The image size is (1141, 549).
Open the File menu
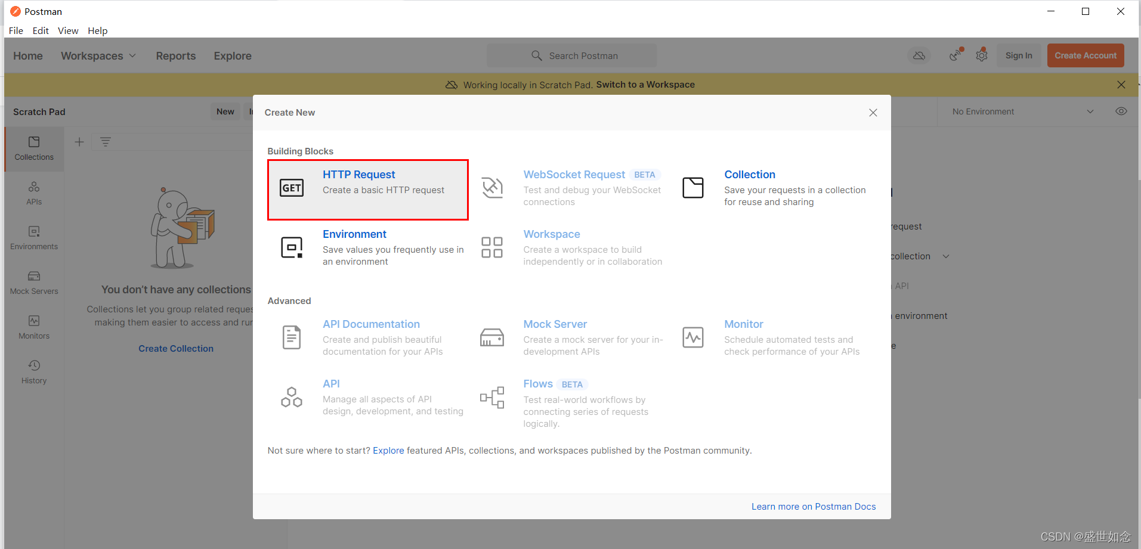point(16,30)
